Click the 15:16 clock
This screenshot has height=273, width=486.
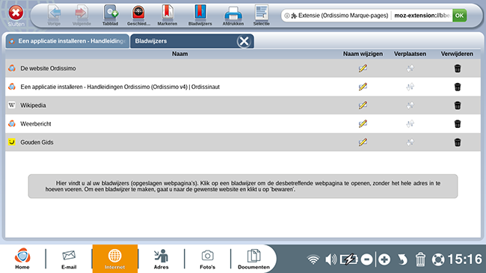pyautogui.click(x=465, y=260)
